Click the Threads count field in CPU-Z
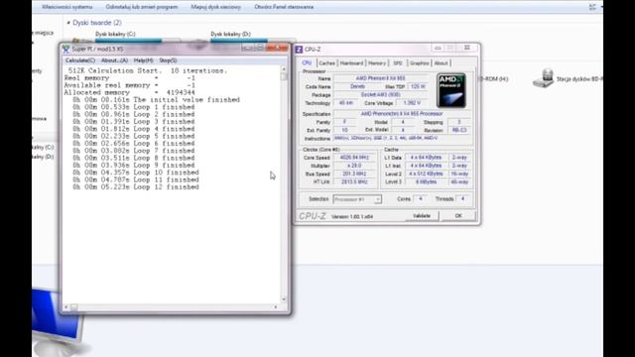635x357 pixels. [x=462, y=198]
